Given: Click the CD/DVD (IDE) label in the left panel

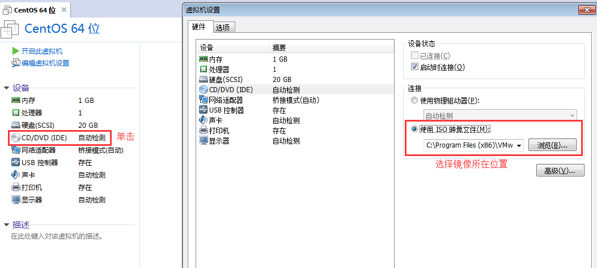Looking at the screenshot, I should click(44, 138).
